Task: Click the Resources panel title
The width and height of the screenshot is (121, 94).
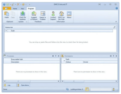Action: (9, 27)
